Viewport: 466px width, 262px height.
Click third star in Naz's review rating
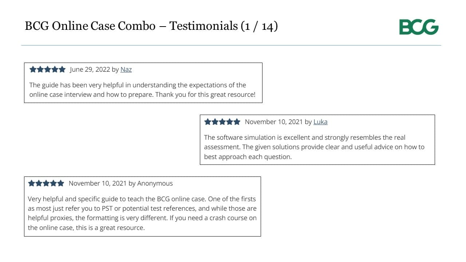click(x=47, y=69)
